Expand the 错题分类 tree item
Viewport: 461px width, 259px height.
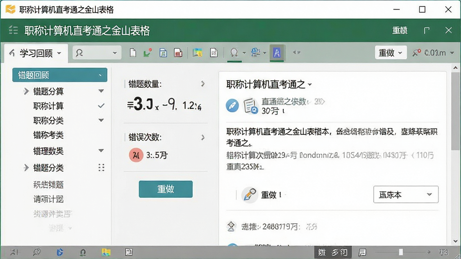click(x=26, y=168)
